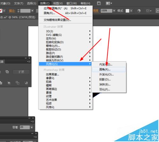Screen dimensions: 159x142
Task: Choose 圆角(R)... Alt+Shift+Ctrl+E entry
Action: pyautogui.click(x=66, y=13)
